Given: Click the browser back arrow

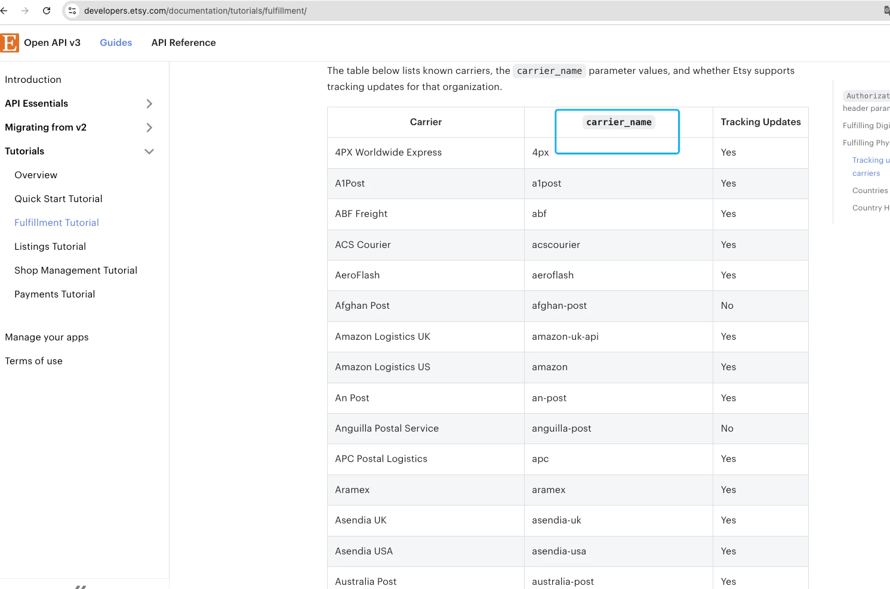Looking at the screenshot, I should (x=4, y=11).
